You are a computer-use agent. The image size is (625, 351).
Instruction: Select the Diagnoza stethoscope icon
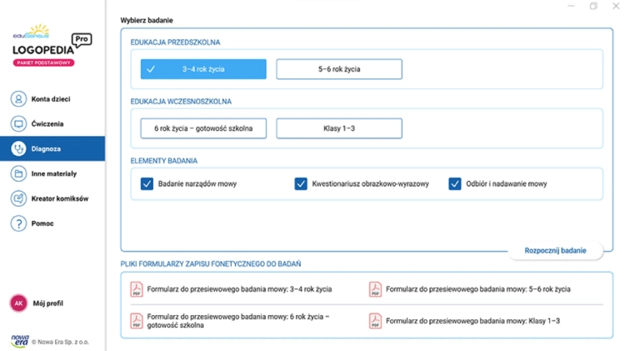pyautogui.click(x=18, y=148)
